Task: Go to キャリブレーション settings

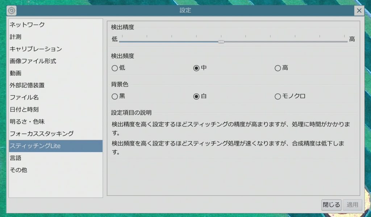Action: pos(36,49)
